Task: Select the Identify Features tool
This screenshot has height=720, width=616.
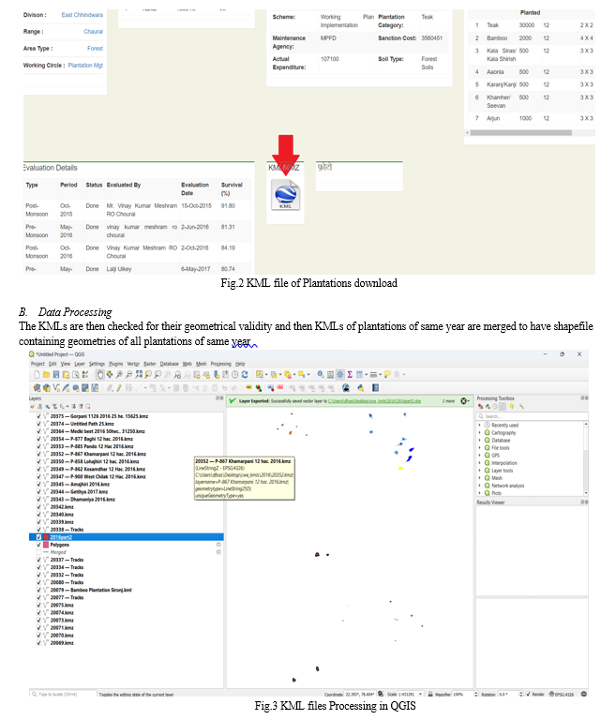Action: tap(321, 375)
